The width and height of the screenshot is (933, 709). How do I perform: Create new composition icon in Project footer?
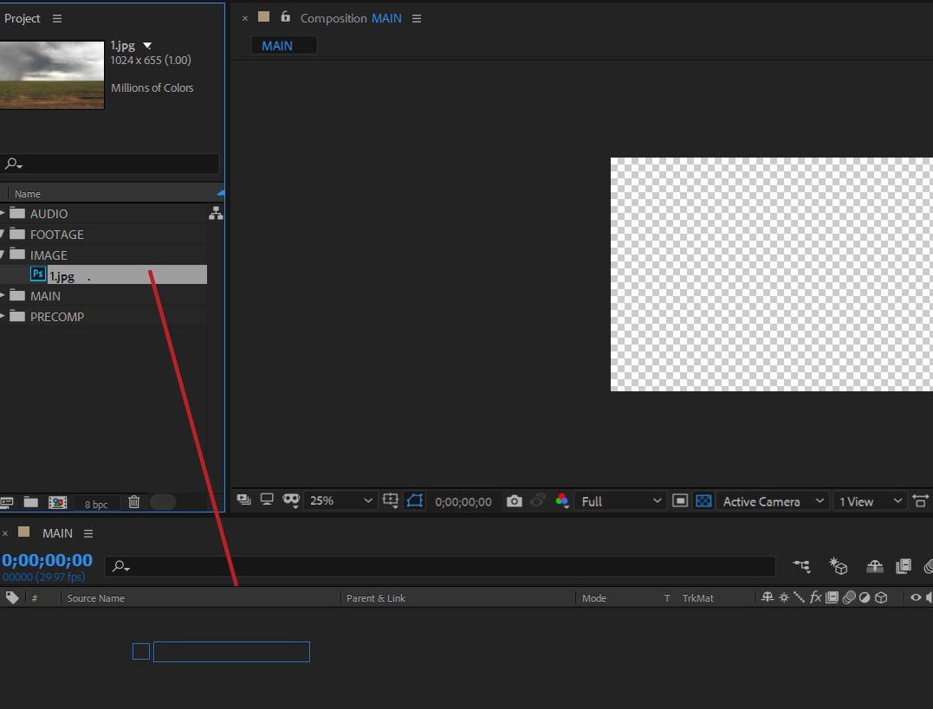pos(58,503)
